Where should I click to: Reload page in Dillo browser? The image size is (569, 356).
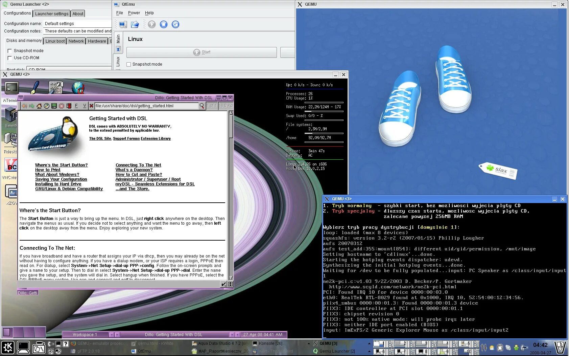click(47, 106)
